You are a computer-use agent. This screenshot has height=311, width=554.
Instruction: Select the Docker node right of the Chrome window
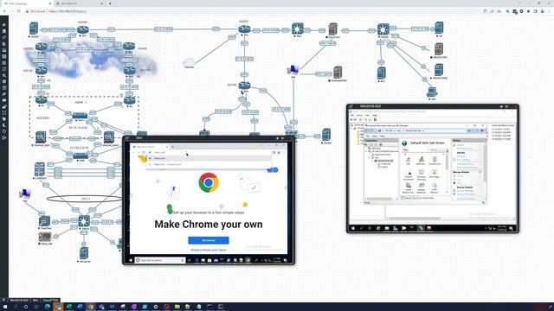(326, 135)
